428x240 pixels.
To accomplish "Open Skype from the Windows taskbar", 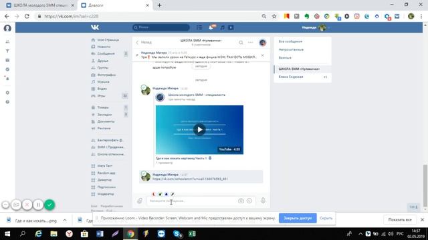I will (x=177, y=234).
